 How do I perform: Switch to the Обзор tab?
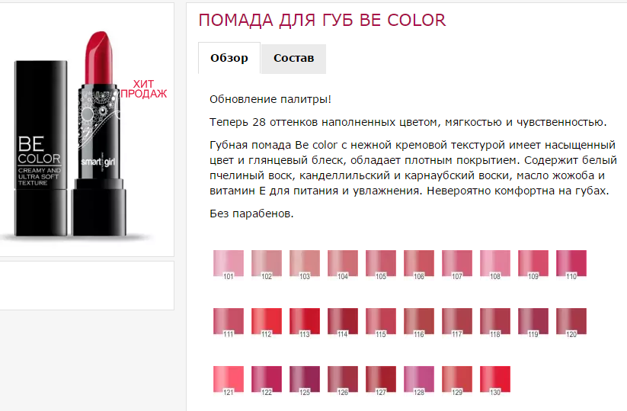pos(229,59)
